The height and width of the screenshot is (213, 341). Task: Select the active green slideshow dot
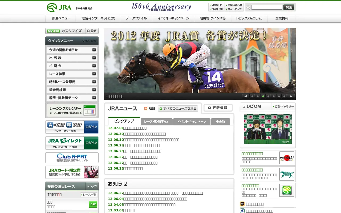tap(263, 96)
